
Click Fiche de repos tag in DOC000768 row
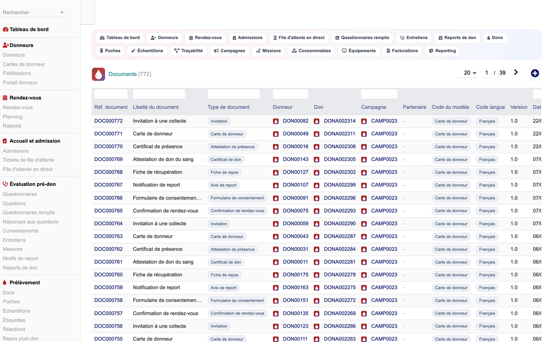click(224, 173)
